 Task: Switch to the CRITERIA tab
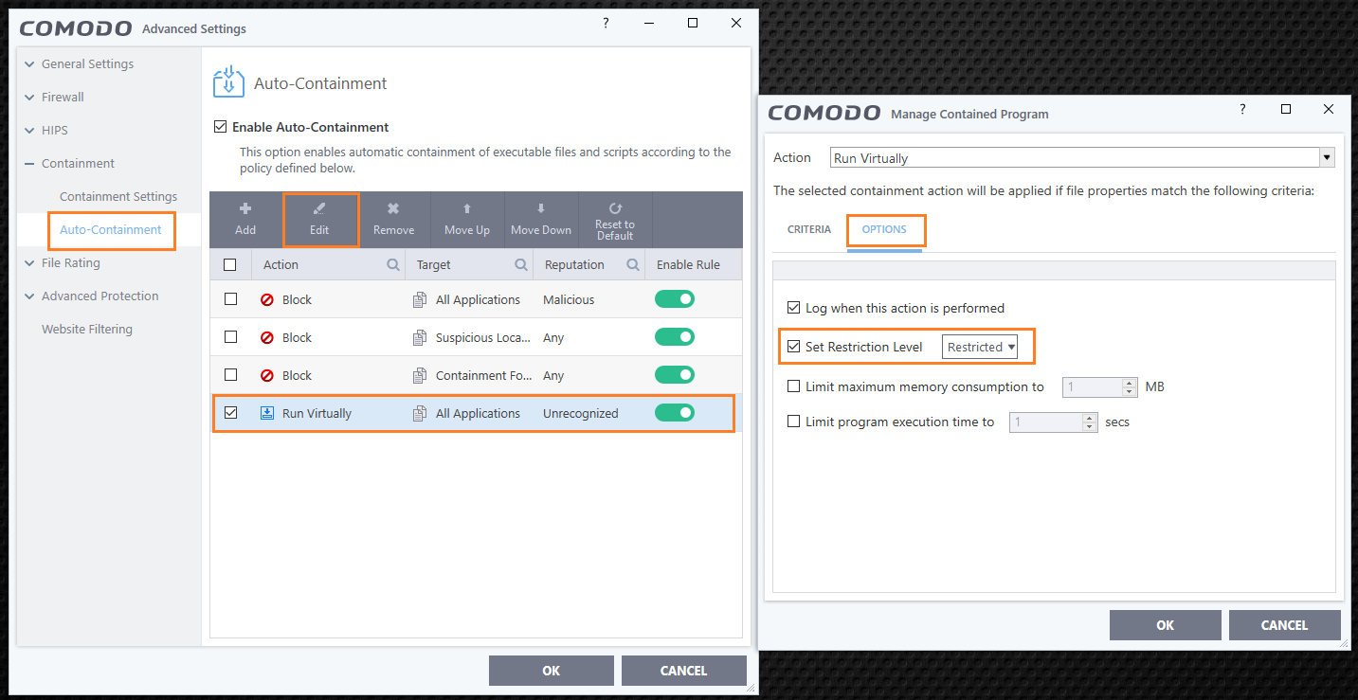[x=809, y=229]
